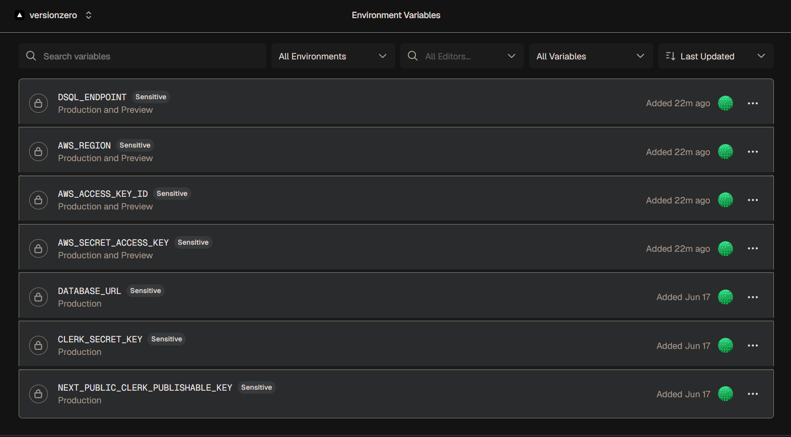Click the Sensitive badge next to DSQL_ENDPOINT
The height and width of the screenshot is (437, 791).
click(151, 97)
